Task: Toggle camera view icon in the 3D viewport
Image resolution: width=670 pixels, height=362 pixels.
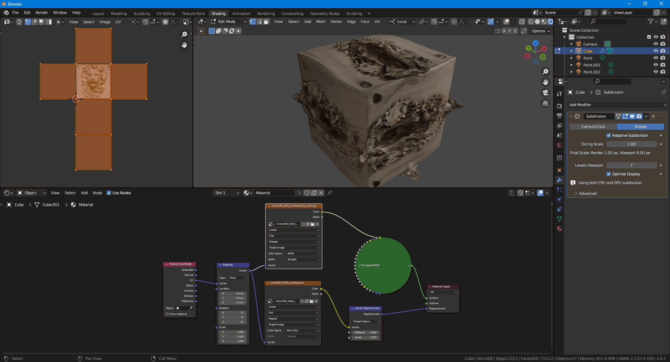Action: (545, 93)
